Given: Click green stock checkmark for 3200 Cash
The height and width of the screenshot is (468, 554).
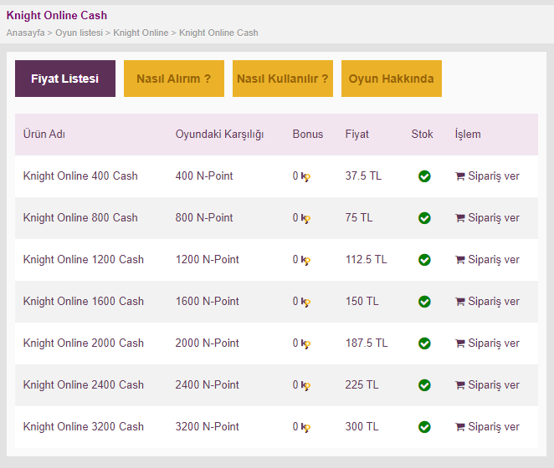Looking at the screenshot, I should pos(424,427).
